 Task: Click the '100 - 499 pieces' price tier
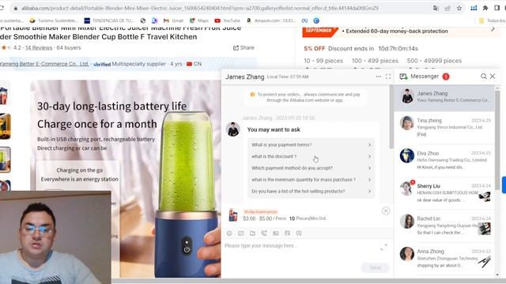[x=375, y=61]
